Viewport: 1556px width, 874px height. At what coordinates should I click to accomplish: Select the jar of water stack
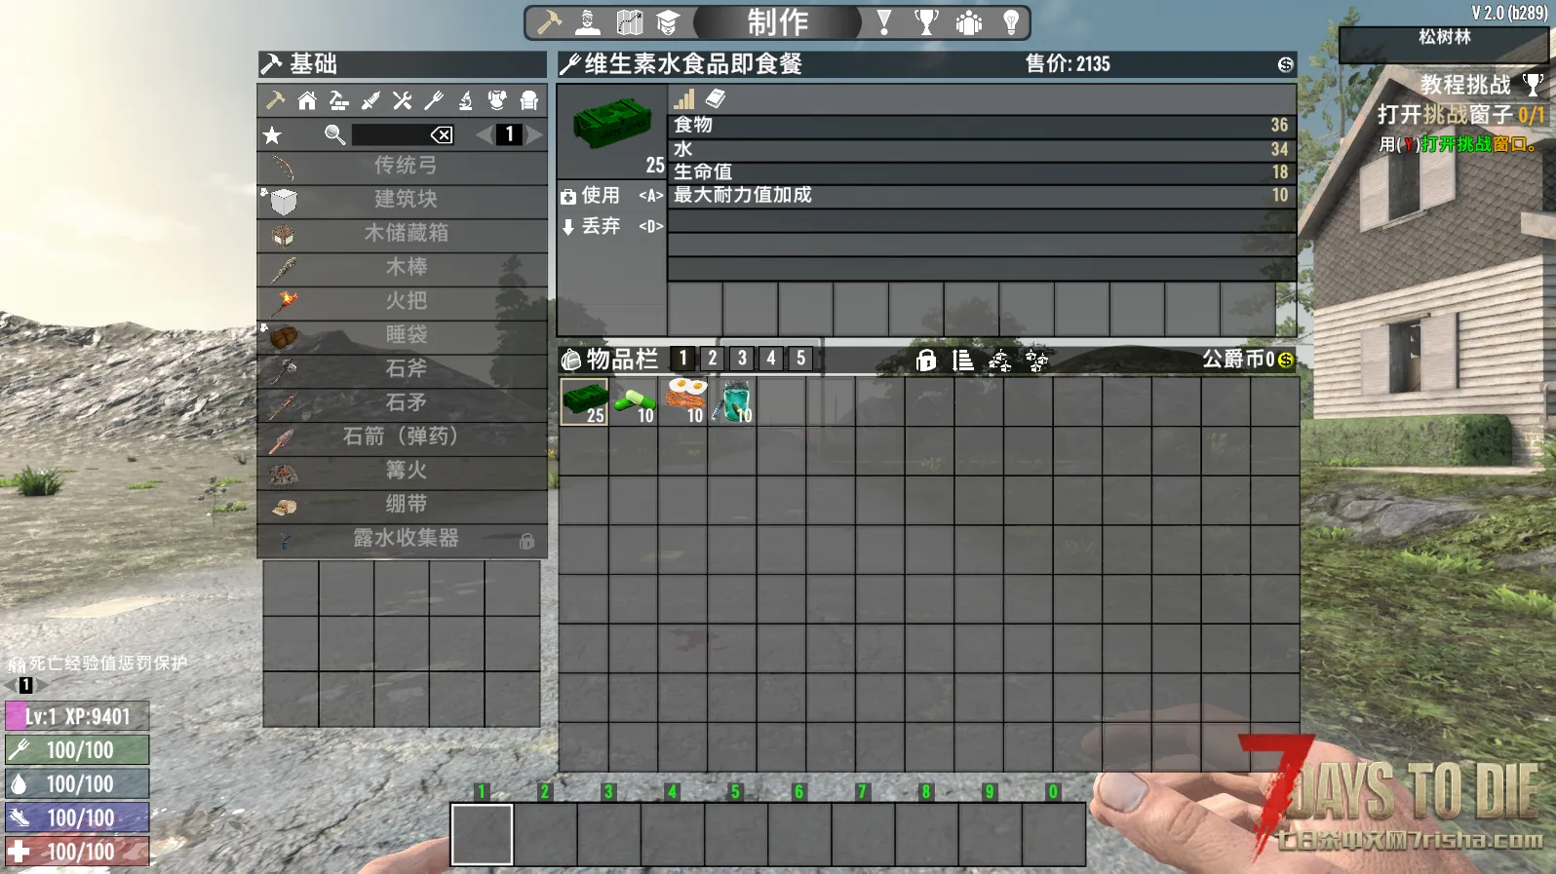click(x=733, y=401)
